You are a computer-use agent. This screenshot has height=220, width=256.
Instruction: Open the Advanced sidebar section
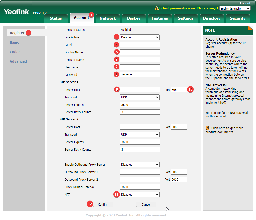[x=18, y=61]
